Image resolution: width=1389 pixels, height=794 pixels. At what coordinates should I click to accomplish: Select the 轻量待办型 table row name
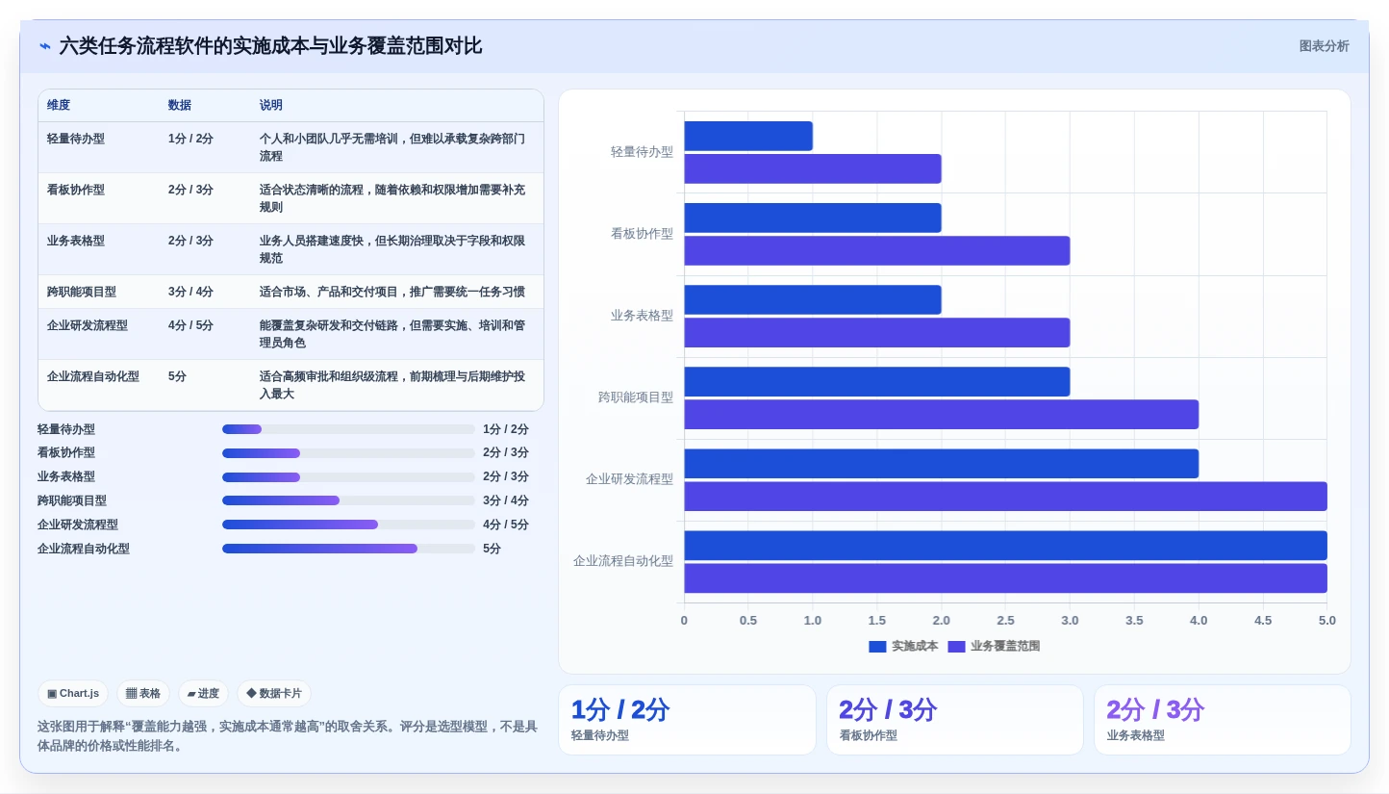(x=76, y=139)
